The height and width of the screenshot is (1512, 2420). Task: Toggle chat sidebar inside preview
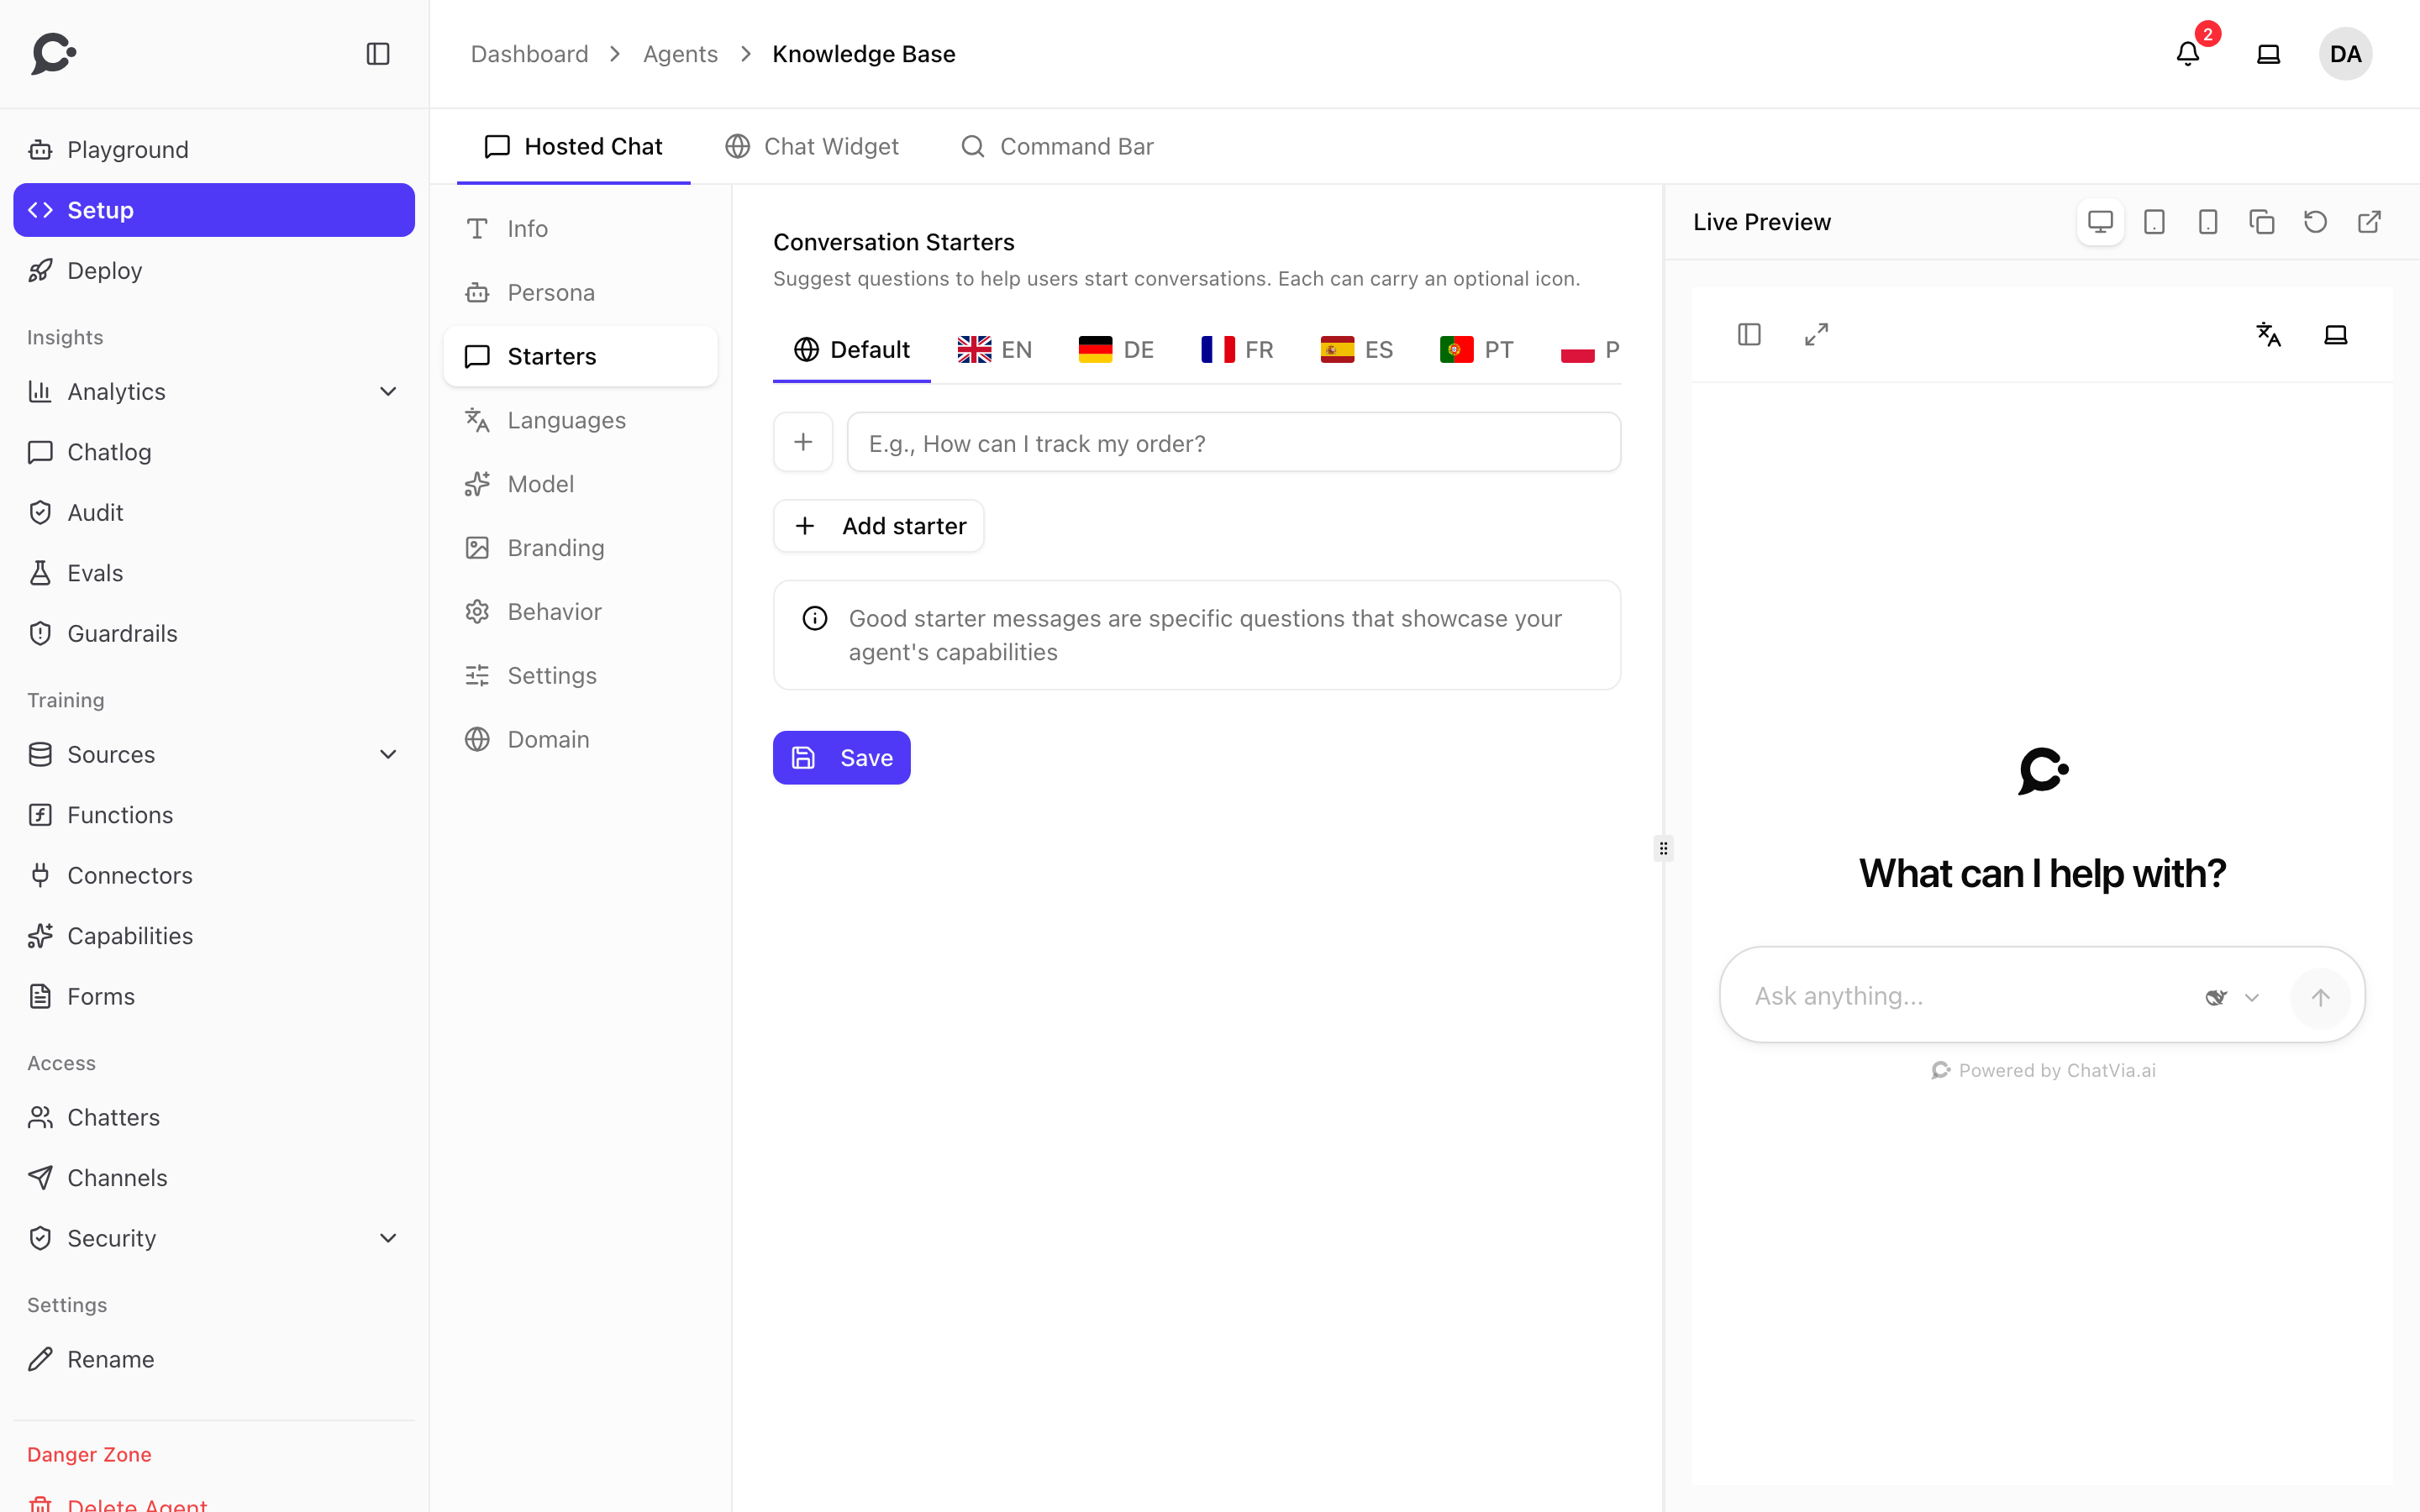point(1749,334)
